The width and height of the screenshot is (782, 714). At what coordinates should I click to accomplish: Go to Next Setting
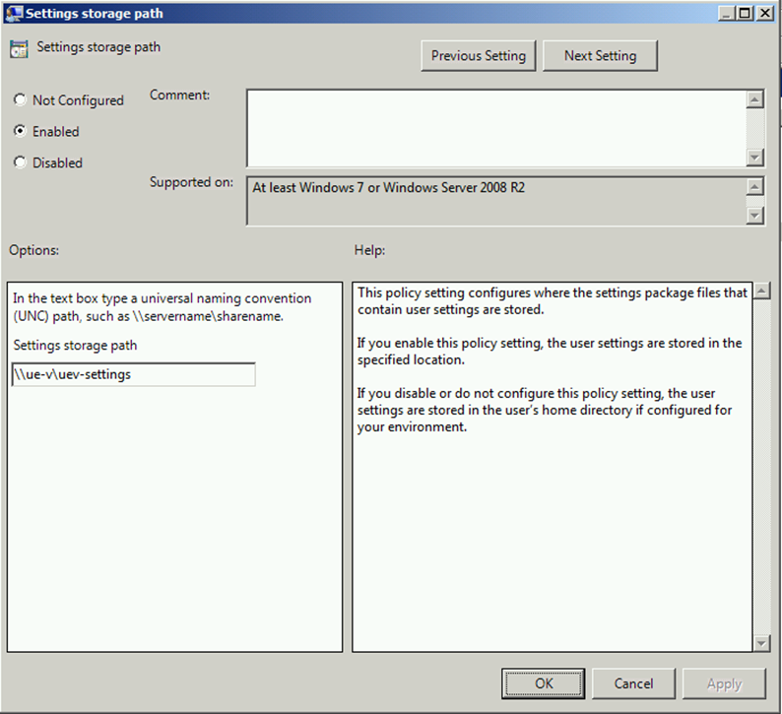[600, 56]
